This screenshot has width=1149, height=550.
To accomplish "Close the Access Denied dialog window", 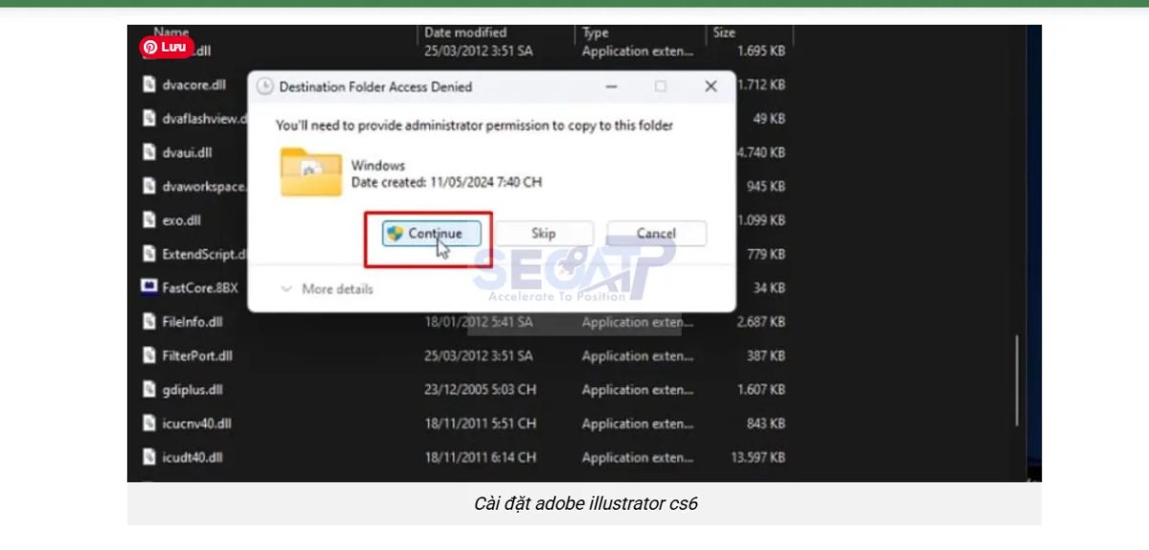I will (710, 86).
